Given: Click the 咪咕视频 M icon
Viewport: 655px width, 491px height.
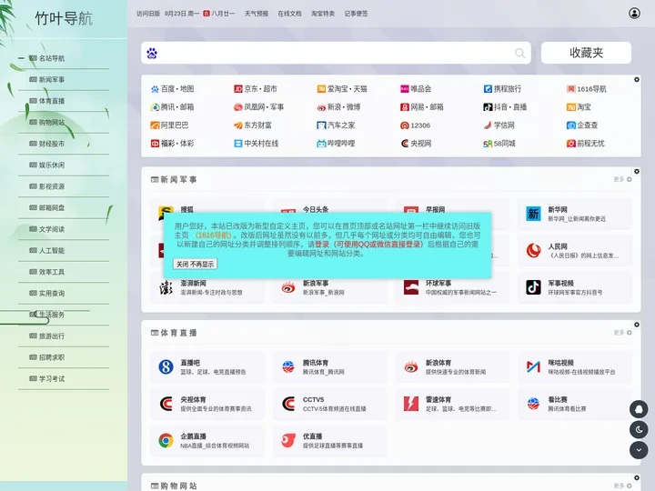Looking at the screenshot, I should (533, 367).
